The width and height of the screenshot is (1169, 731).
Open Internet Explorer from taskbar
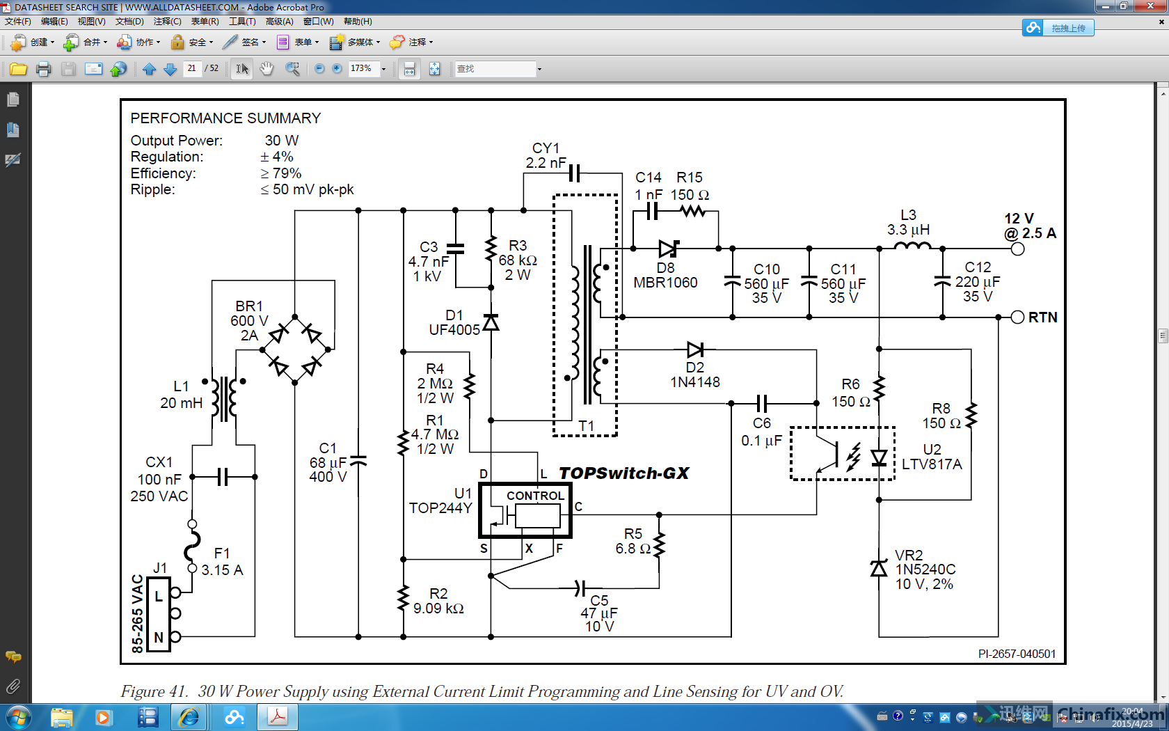point(189,717)
